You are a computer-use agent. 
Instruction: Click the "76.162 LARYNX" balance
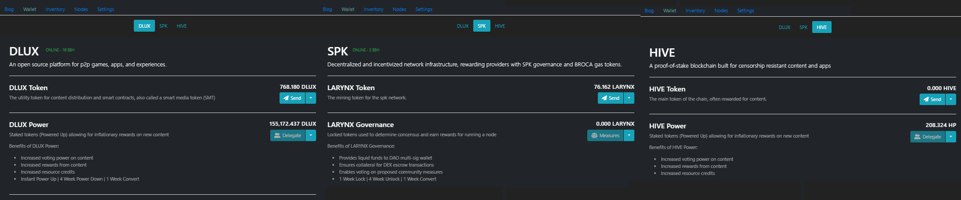614,87
